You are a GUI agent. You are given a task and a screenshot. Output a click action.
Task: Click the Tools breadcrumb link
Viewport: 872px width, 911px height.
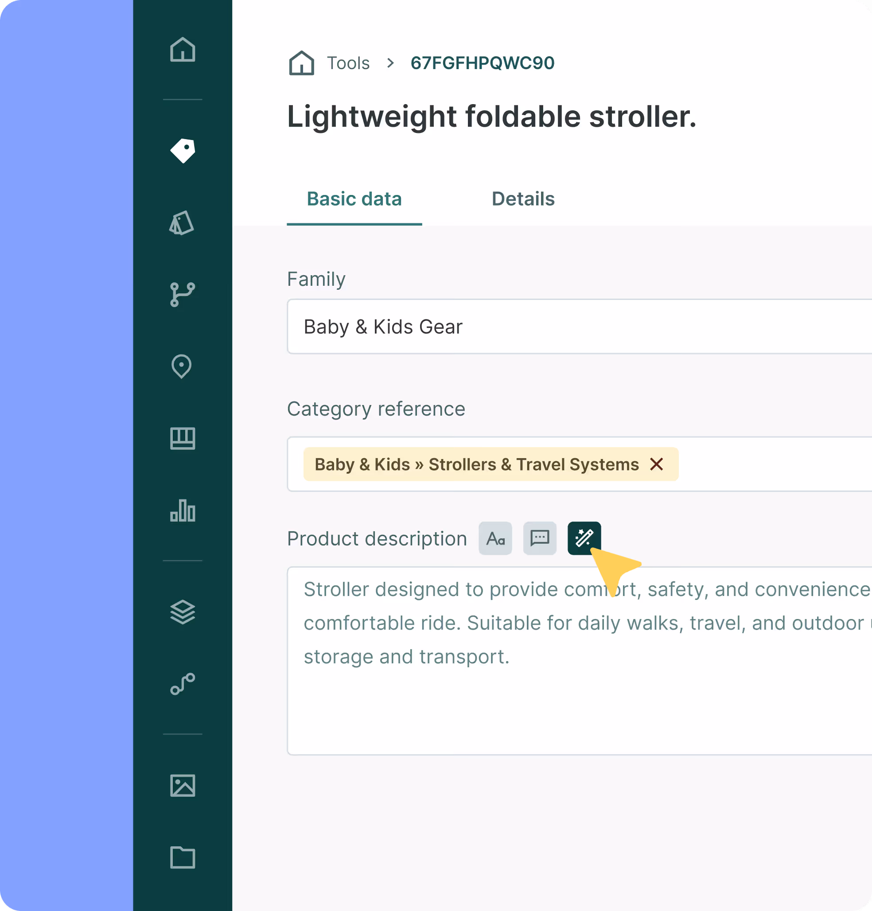[348, 63]
